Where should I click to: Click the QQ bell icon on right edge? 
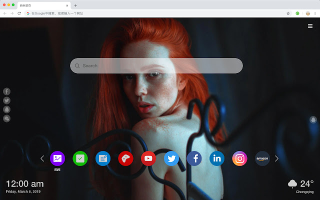313,119
